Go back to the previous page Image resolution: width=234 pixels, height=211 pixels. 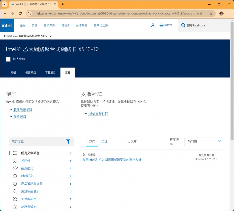[x=5, y=13]
